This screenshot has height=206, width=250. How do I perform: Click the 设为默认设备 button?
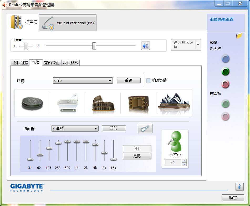point(183,44)
